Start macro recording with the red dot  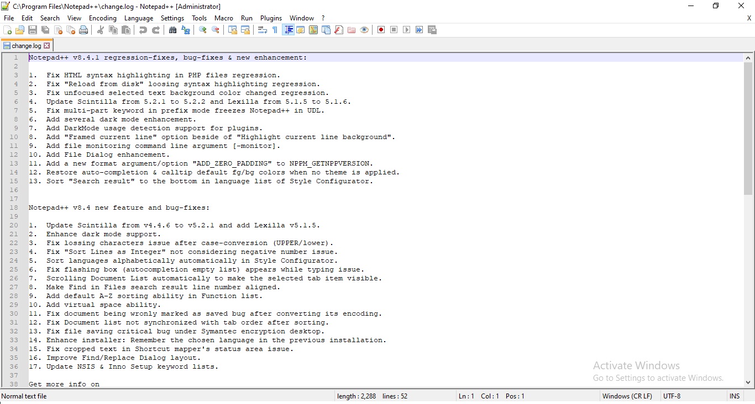coord(381,30)
